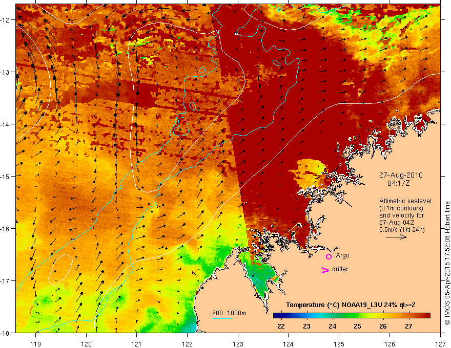
Task: Click the latitude axis label -13
Action: pos(6,72)
